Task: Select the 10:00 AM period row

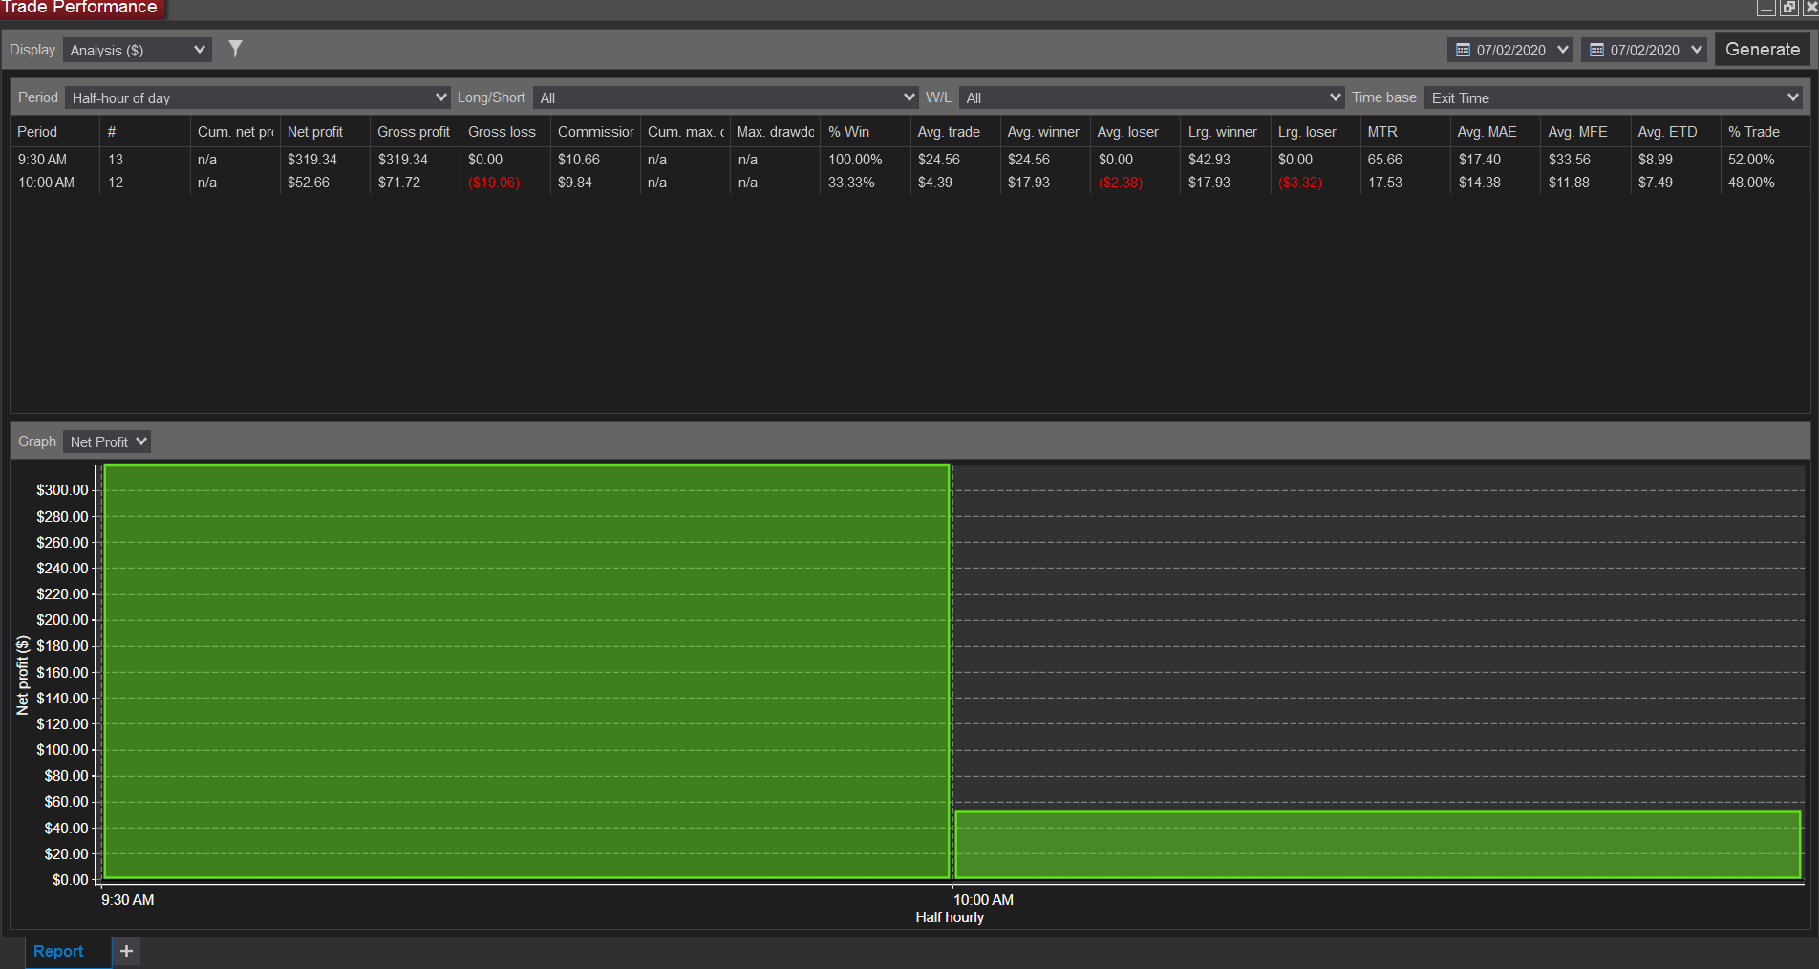Action: 909,183
